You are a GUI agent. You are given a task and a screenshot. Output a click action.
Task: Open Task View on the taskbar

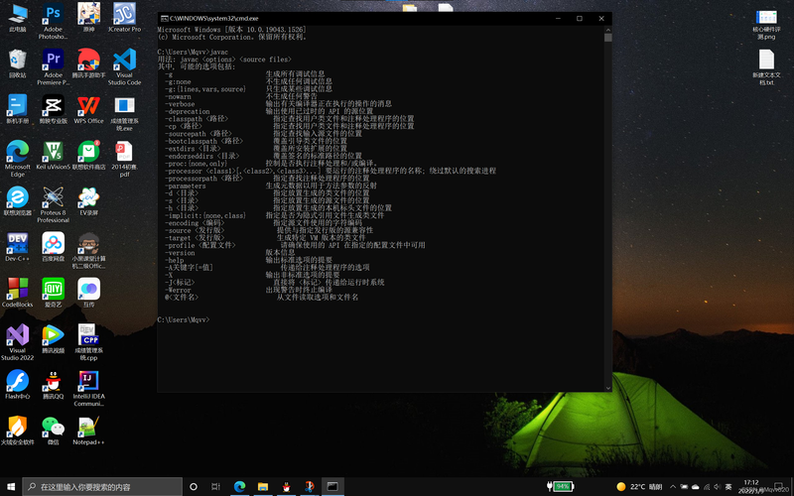click(x=215, y=486)
